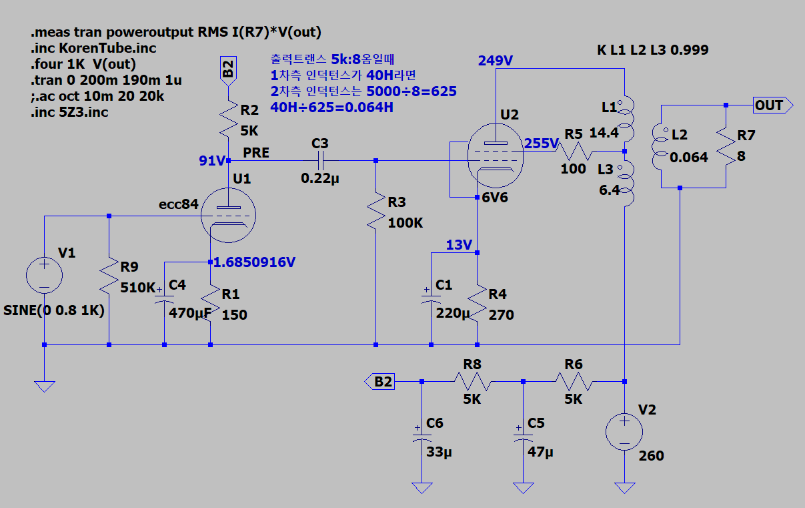Click the R5 screen resistor symbol

[x=574, y=151]
